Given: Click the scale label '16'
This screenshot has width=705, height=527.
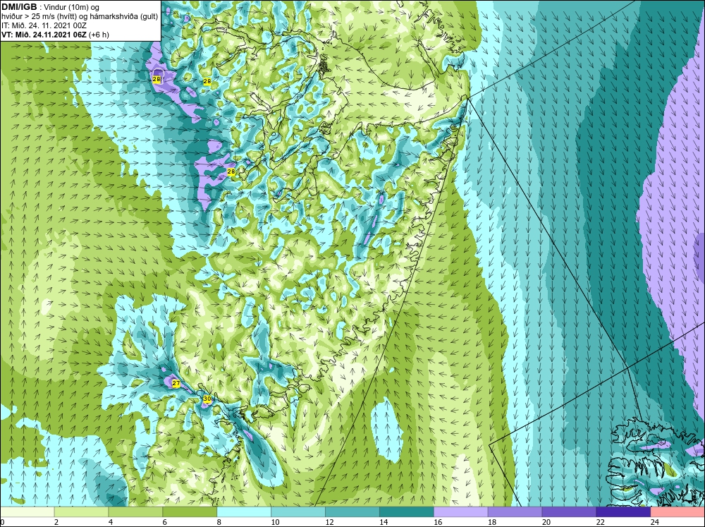Looking at the screenshot, I should tap(438, 522).
